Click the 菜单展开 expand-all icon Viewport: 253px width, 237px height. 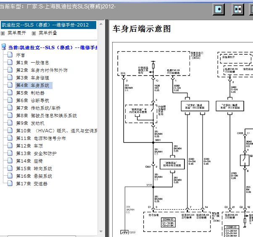click(x=3, y=33)
